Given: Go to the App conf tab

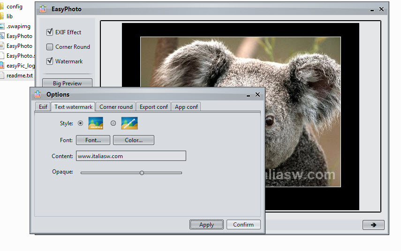Looking at the screenshot, I should (186, 107).
